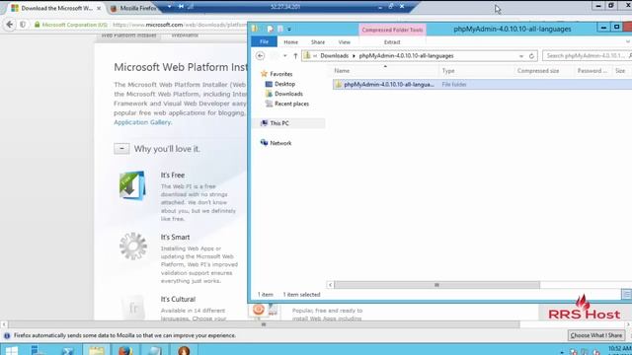Select Favorites in the navigation pane
Viewport: 632px width, 355px height.
(x=280, y=74)
